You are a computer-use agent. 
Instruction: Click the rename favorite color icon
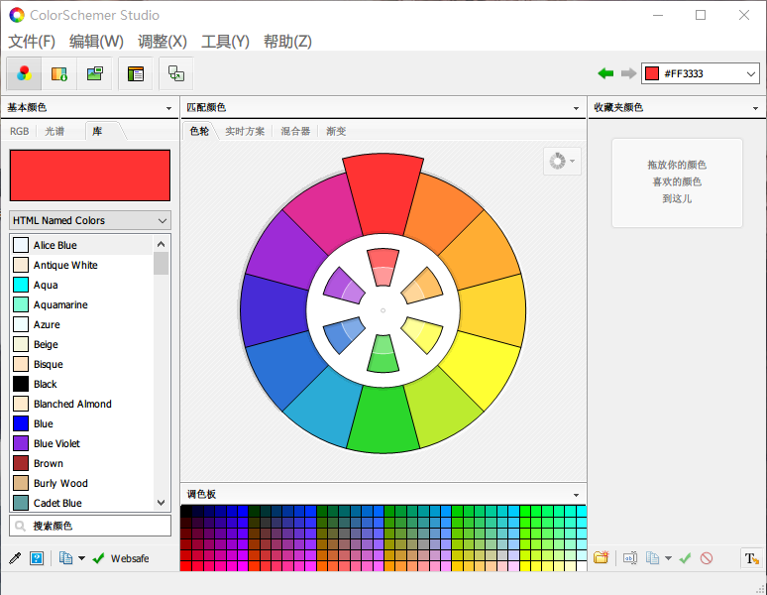point(630,557)
